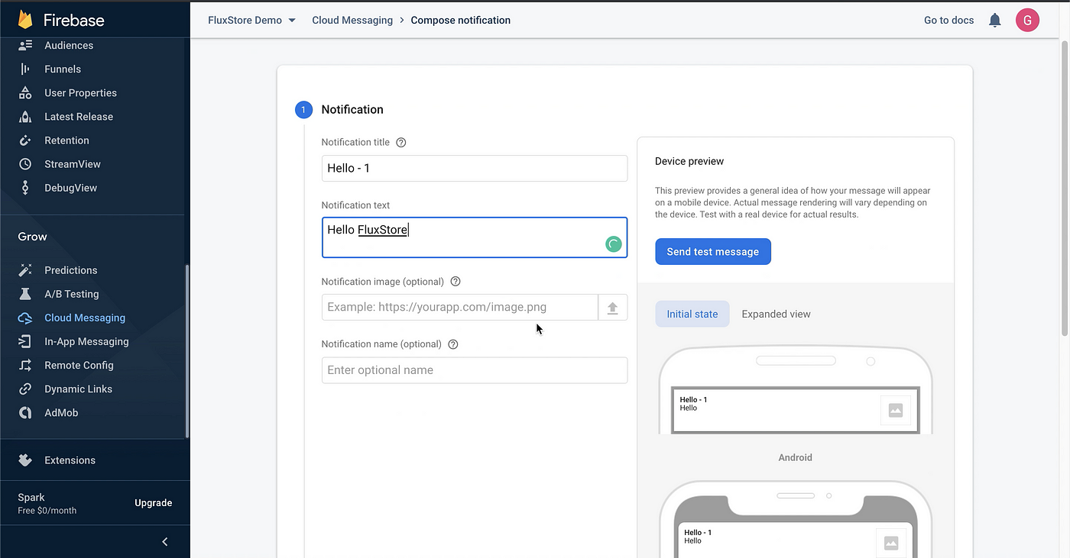1070x558 pixels.
Task: Click the Extensions puzzle icon
Action: [x=25, y=460]
